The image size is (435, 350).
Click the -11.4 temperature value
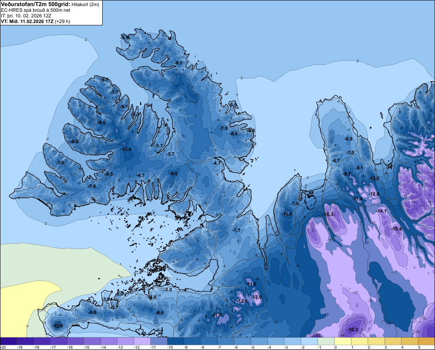click(x=357, y=199)
